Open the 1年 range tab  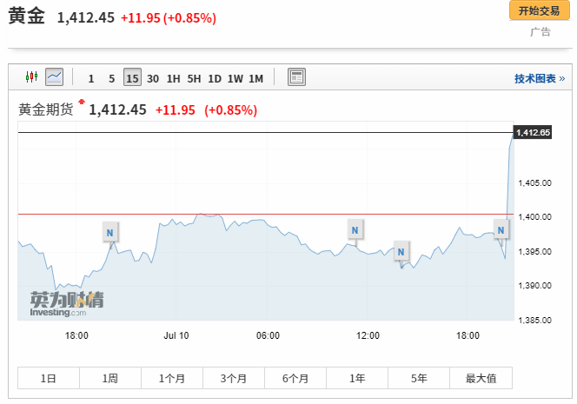(357, 378)
